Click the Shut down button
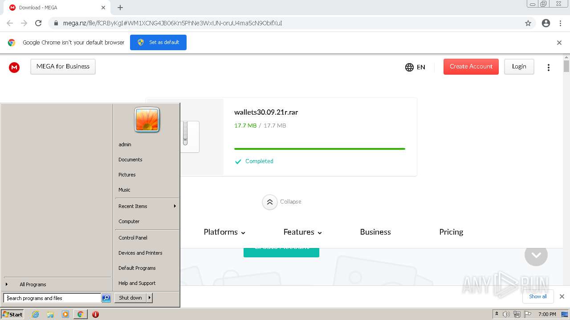Screen dimensions: 570x320 click(130, 298)
